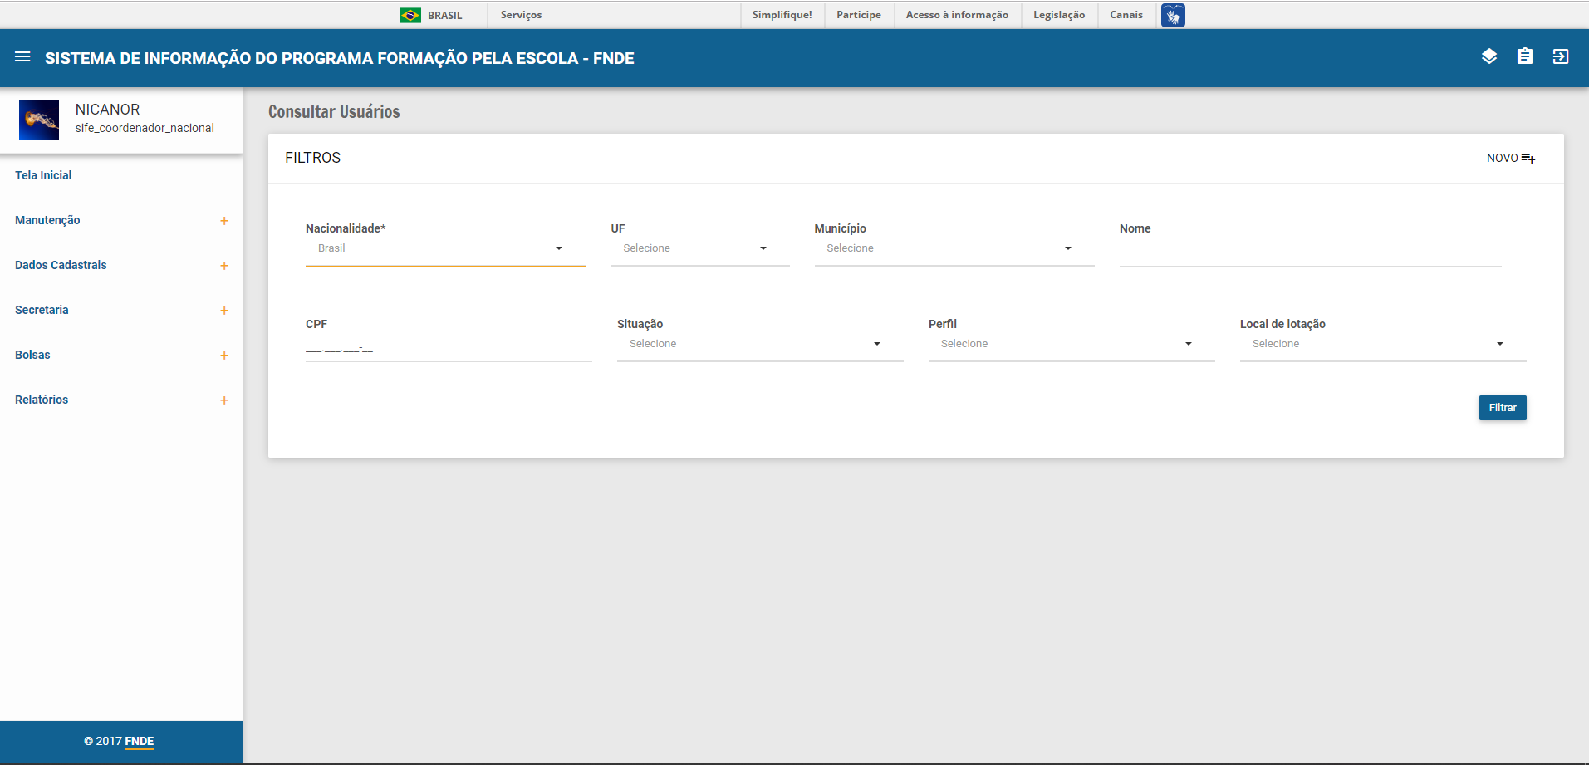Expand the Manutenção menu
The height and width of the screenshot is (765, 1589).
223,221
